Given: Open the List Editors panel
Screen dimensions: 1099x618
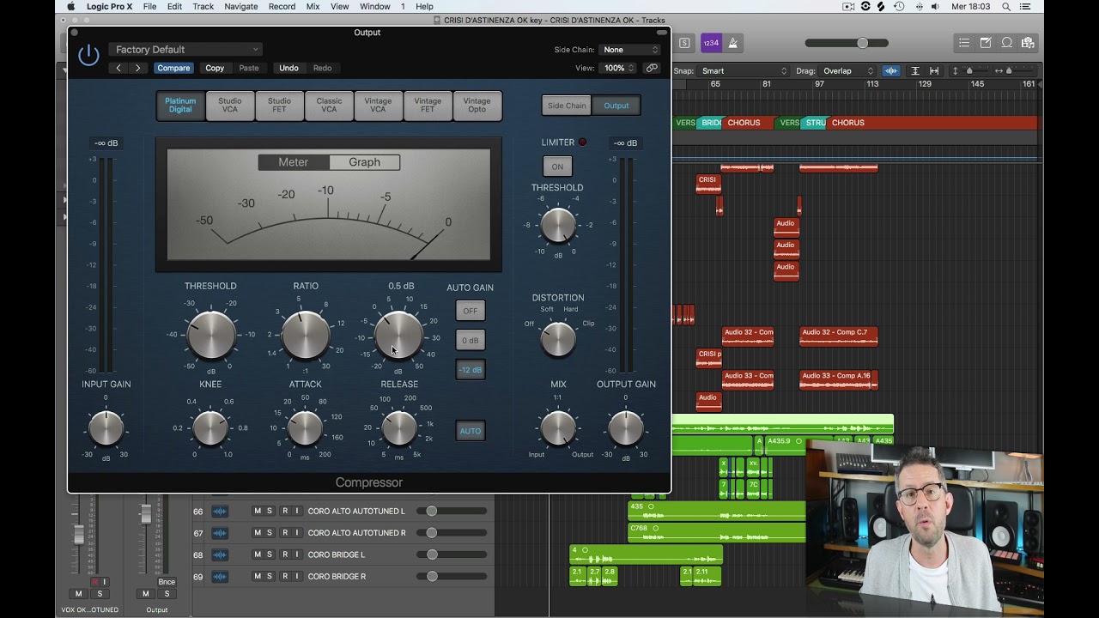Looking at the screenshot, I should point(964,43).
